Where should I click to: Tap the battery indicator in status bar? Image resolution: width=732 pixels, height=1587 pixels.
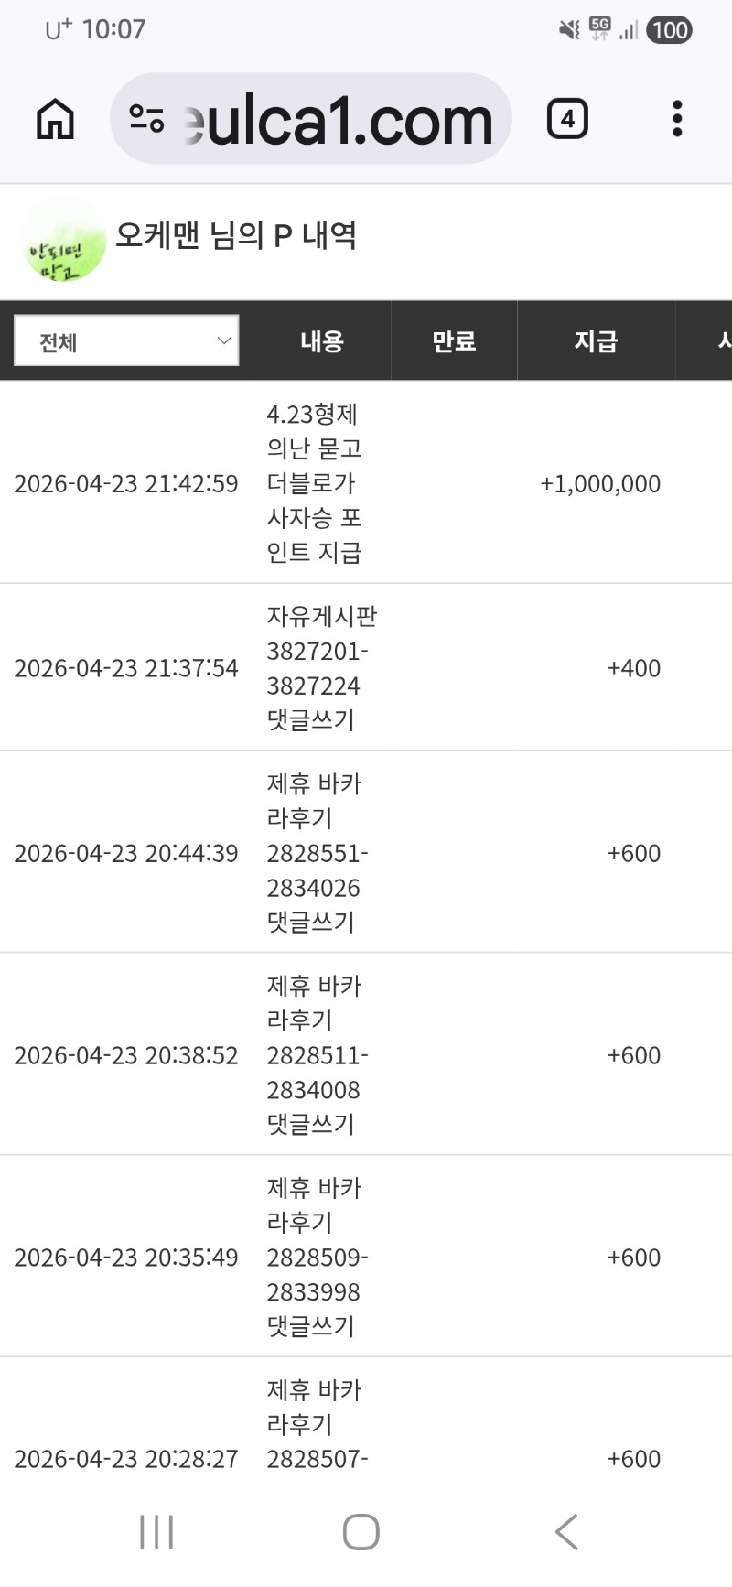click(669, 30)
